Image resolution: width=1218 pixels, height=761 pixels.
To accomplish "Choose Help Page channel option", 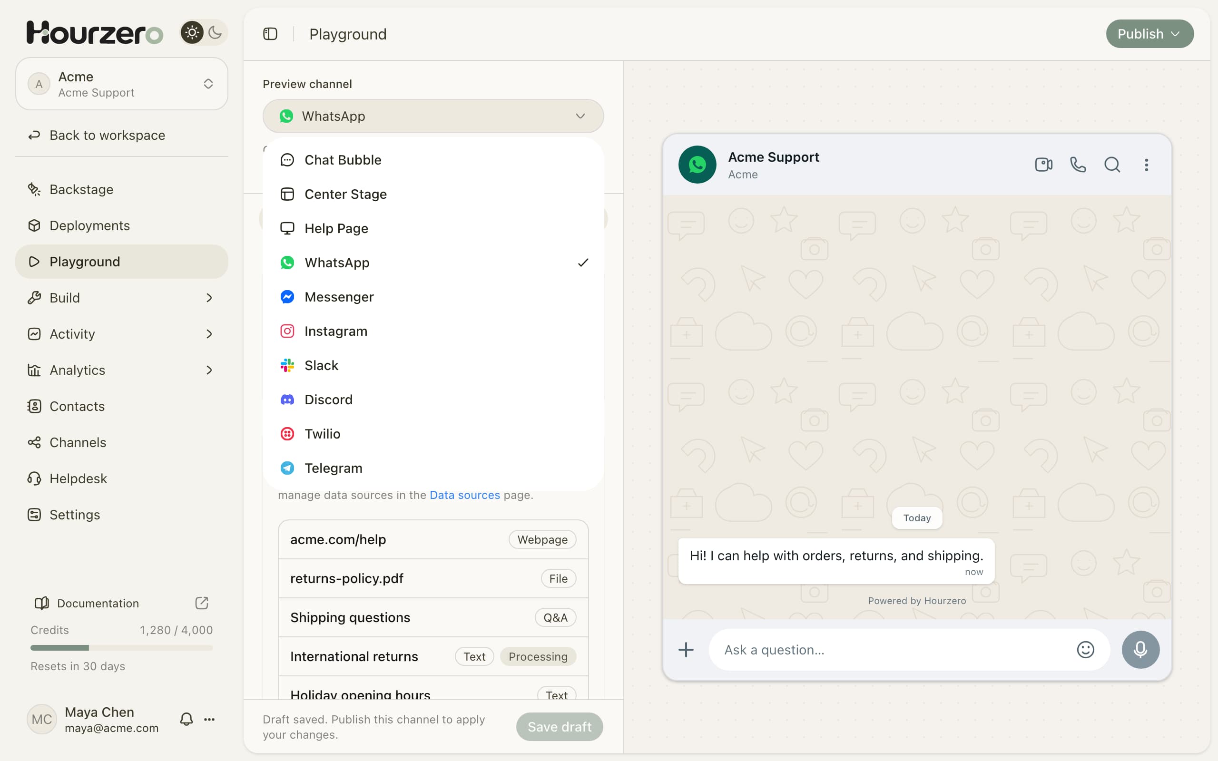I will [433, 228].
